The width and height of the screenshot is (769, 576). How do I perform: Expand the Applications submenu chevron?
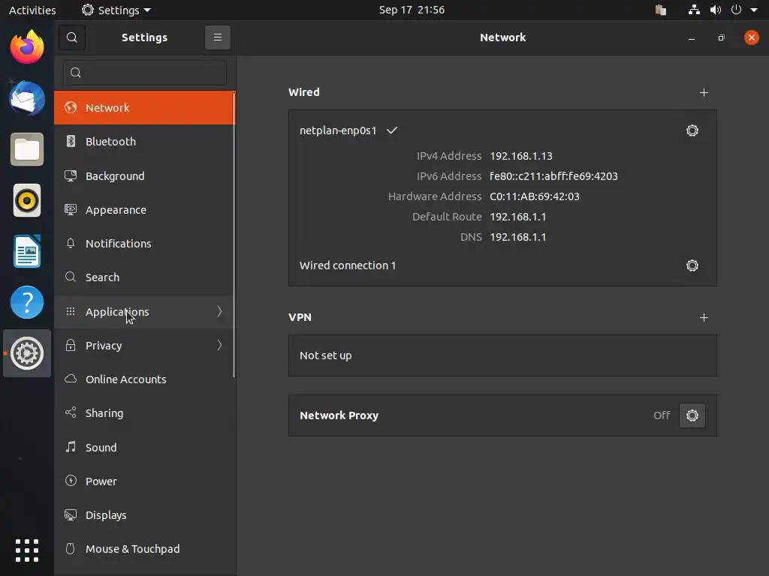click(x=219, y=312)
